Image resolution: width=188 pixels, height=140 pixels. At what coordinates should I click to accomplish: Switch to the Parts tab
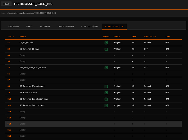tap(30, 26)
